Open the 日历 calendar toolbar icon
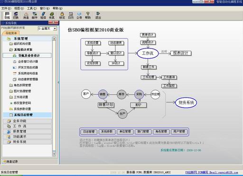Image resolution: width=243 pixels, height=176 pixels. (x=71, y=15)
